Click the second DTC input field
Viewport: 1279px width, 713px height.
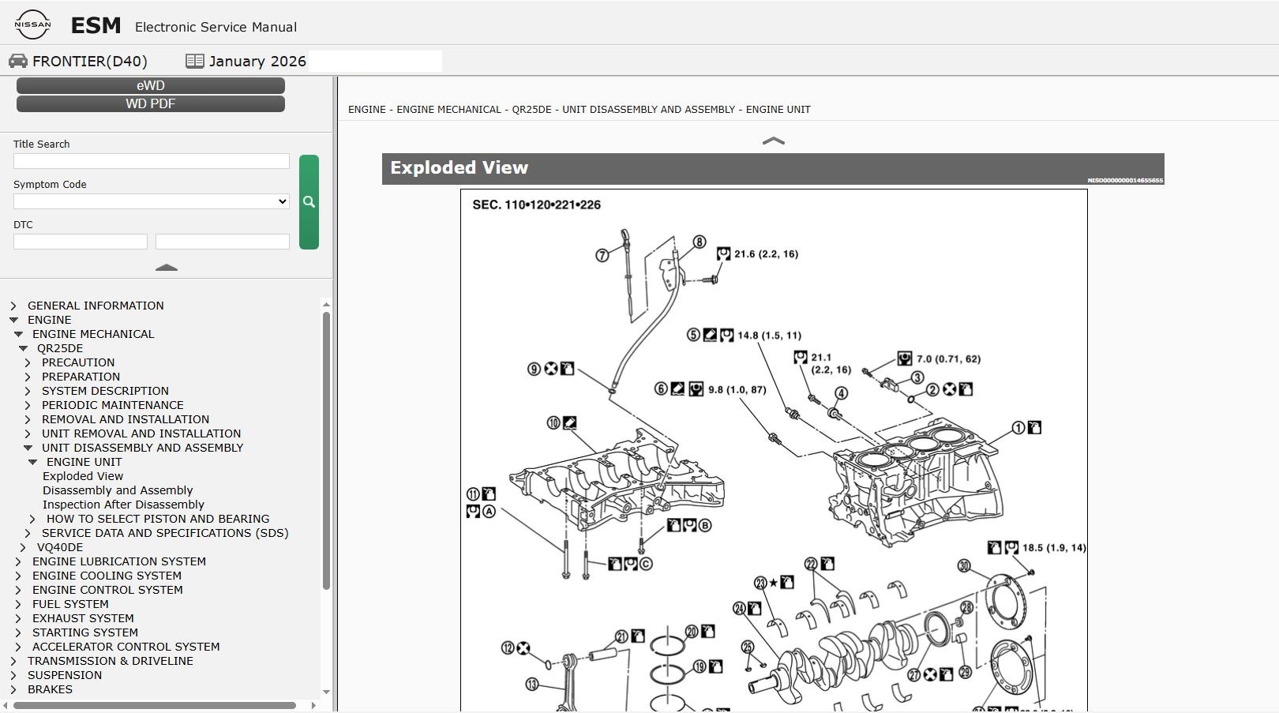pos(223,242)
